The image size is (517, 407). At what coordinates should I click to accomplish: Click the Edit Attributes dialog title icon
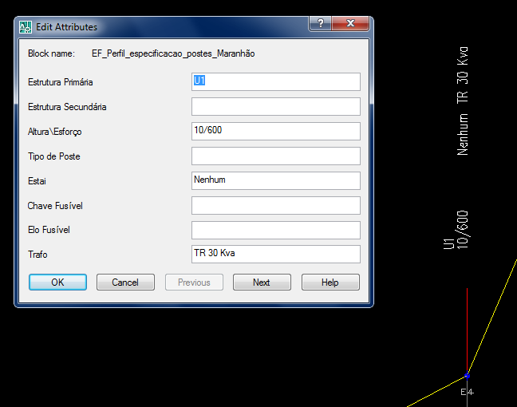26,27
